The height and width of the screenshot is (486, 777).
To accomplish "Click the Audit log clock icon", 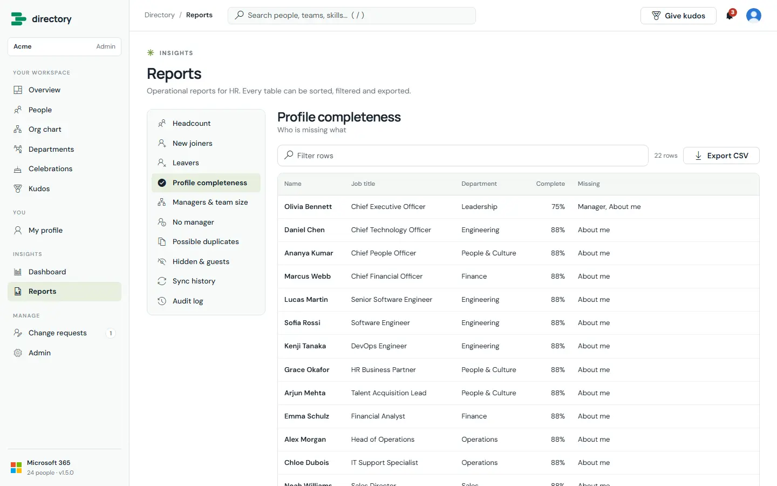I will (162, 301).
